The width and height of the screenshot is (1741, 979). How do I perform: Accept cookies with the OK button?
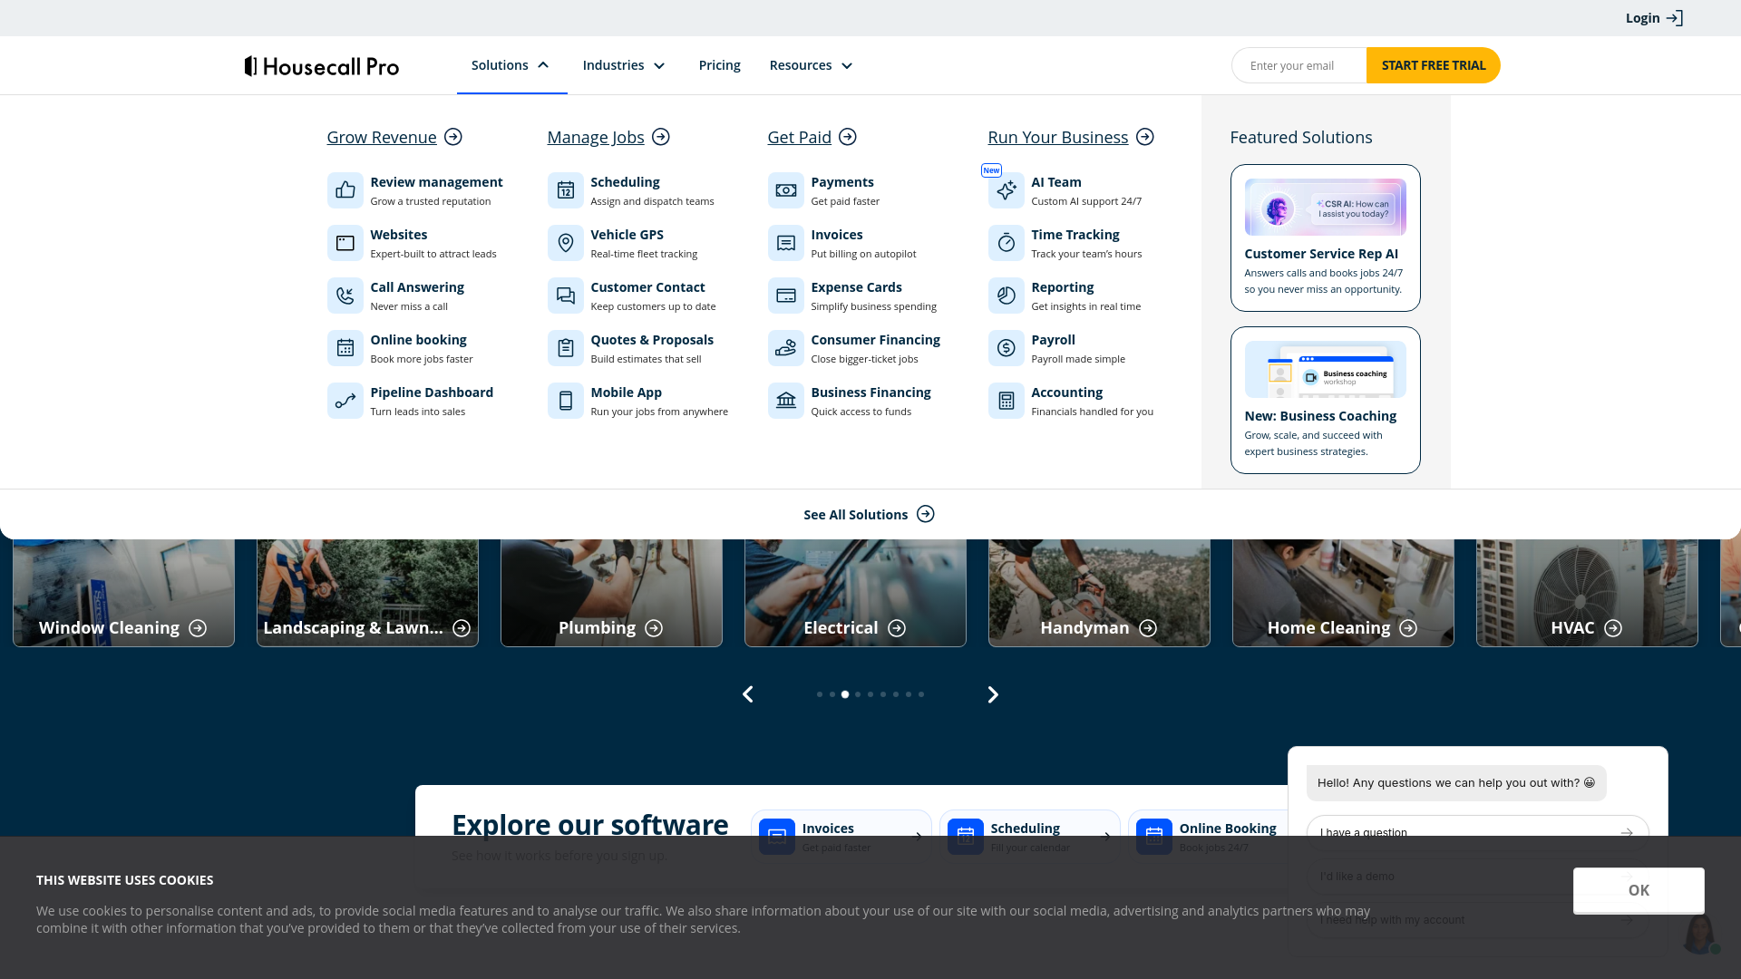tap(1639, 890)
